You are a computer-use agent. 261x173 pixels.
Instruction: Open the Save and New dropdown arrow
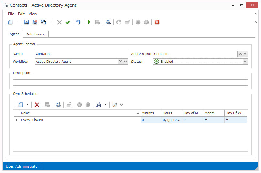pos(50,22)
